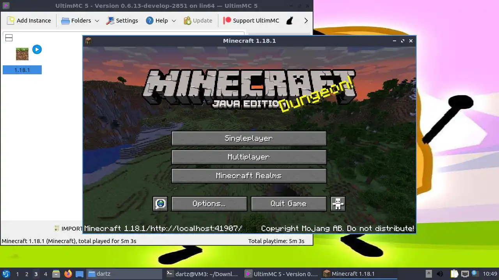The width and height of the screenshot is (499, 280).
Task: Click the Minecraft window title crafting-table icon
Action: 88,41
